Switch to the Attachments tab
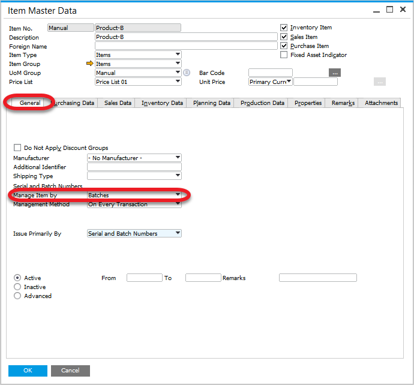The image size is (414, 385). pyautogui.click(x=381, y=103)
